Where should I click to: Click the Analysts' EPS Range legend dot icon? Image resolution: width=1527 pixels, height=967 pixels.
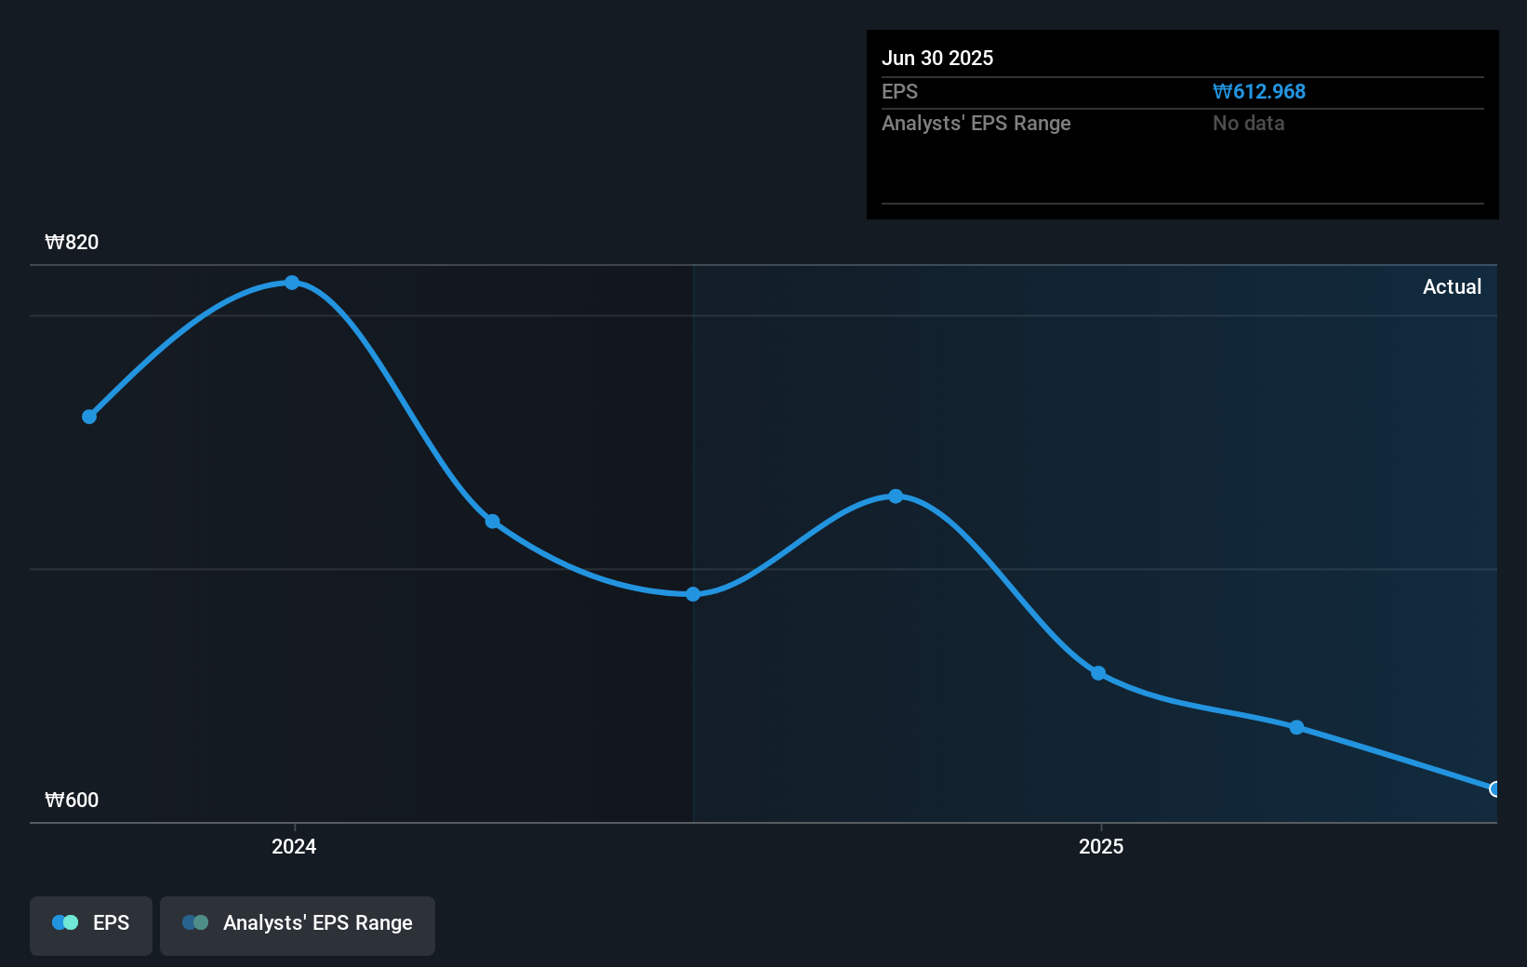click(x=194, y=922)
